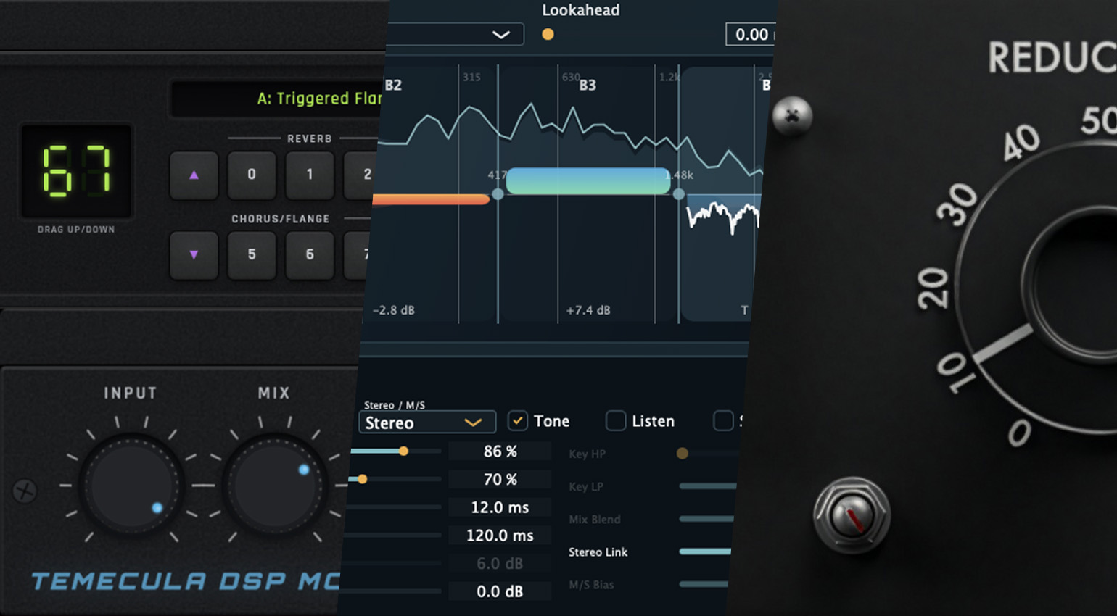The width and height of the screenshot is (1117, 616).
Task: Select Chorus/Flange preset button 6
Action: coord(310,255)
